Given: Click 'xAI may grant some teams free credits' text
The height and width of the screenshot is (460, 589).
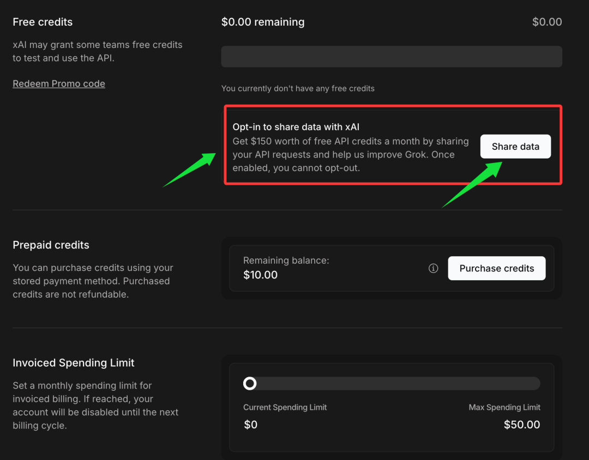Looking at the screenshot, I should 97,51.
